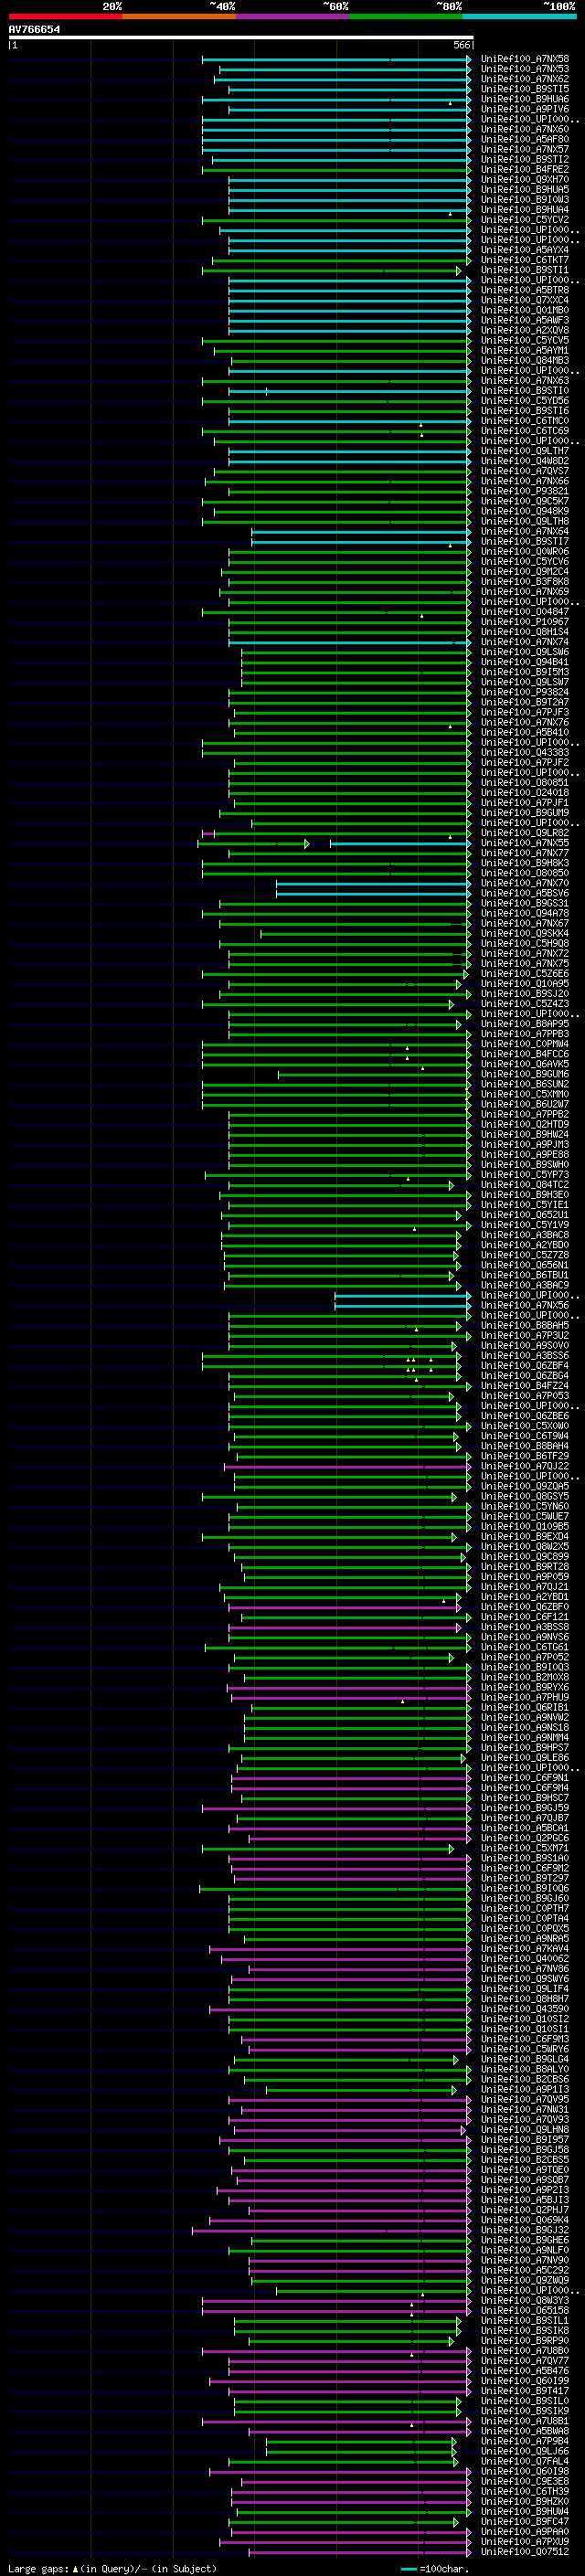The height and width of the screenshot is (2576, 585).
Task: Select the UniRef100_Q9C5K7 label
Action: pyautogui.click(x=525, y=501)
